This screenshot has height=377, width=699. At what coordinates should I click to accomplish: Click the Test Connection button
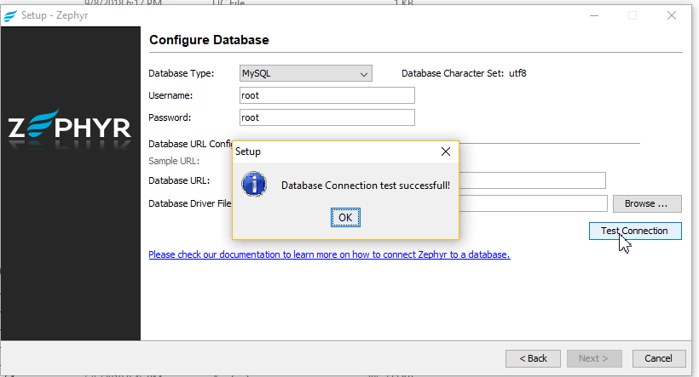pos(634,231)
